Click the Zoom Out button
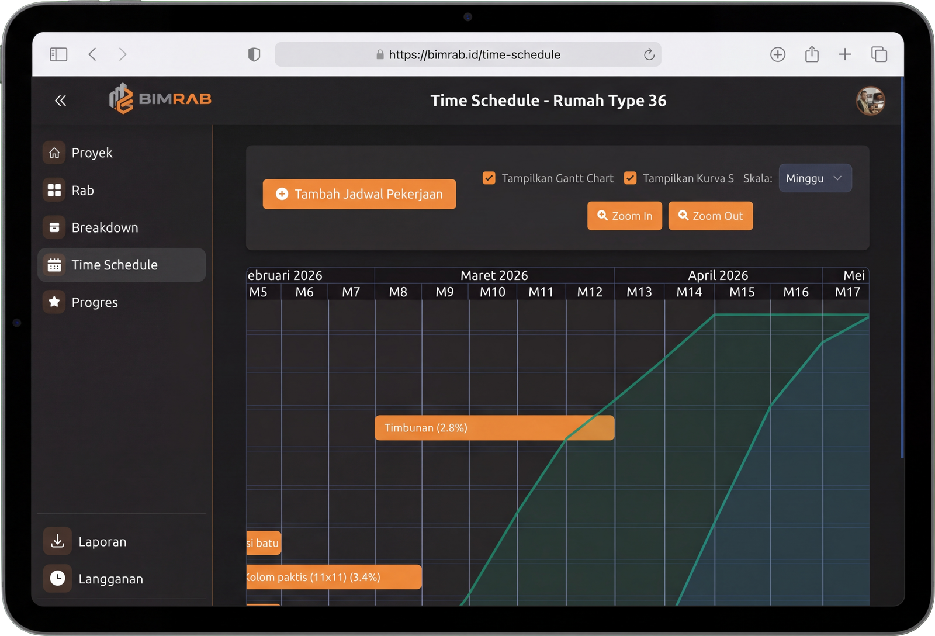The image size is (935, 636). (x=711, y=216)
